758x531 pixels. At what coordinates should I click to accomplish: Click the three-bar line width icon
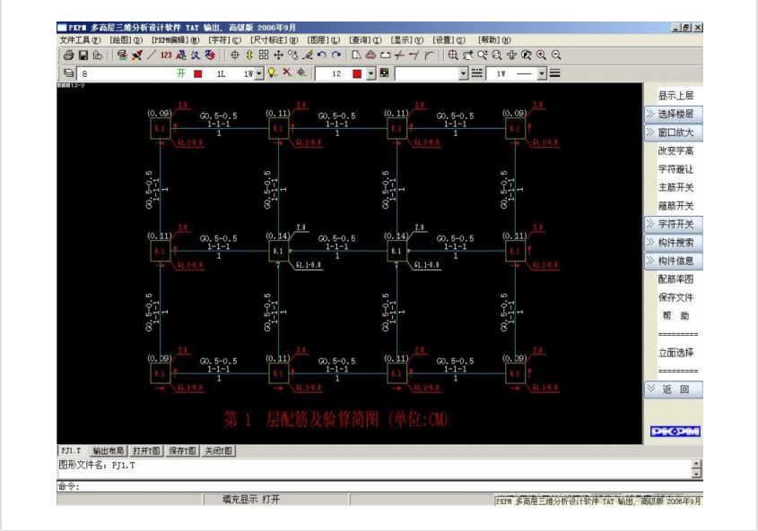[x=555, y=73]
